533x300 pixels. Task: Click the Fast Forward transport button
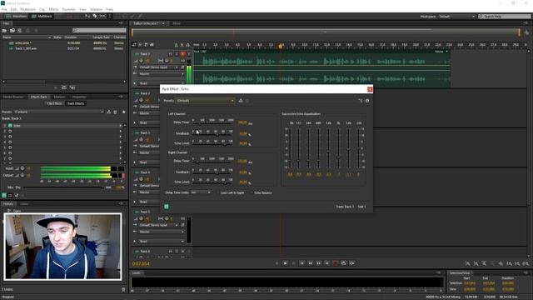point(318,263)
